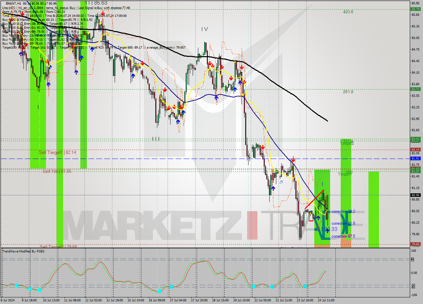Click the correction 61.8 label
This screenshot has width=423, height=304.
[x=343, y=223]
